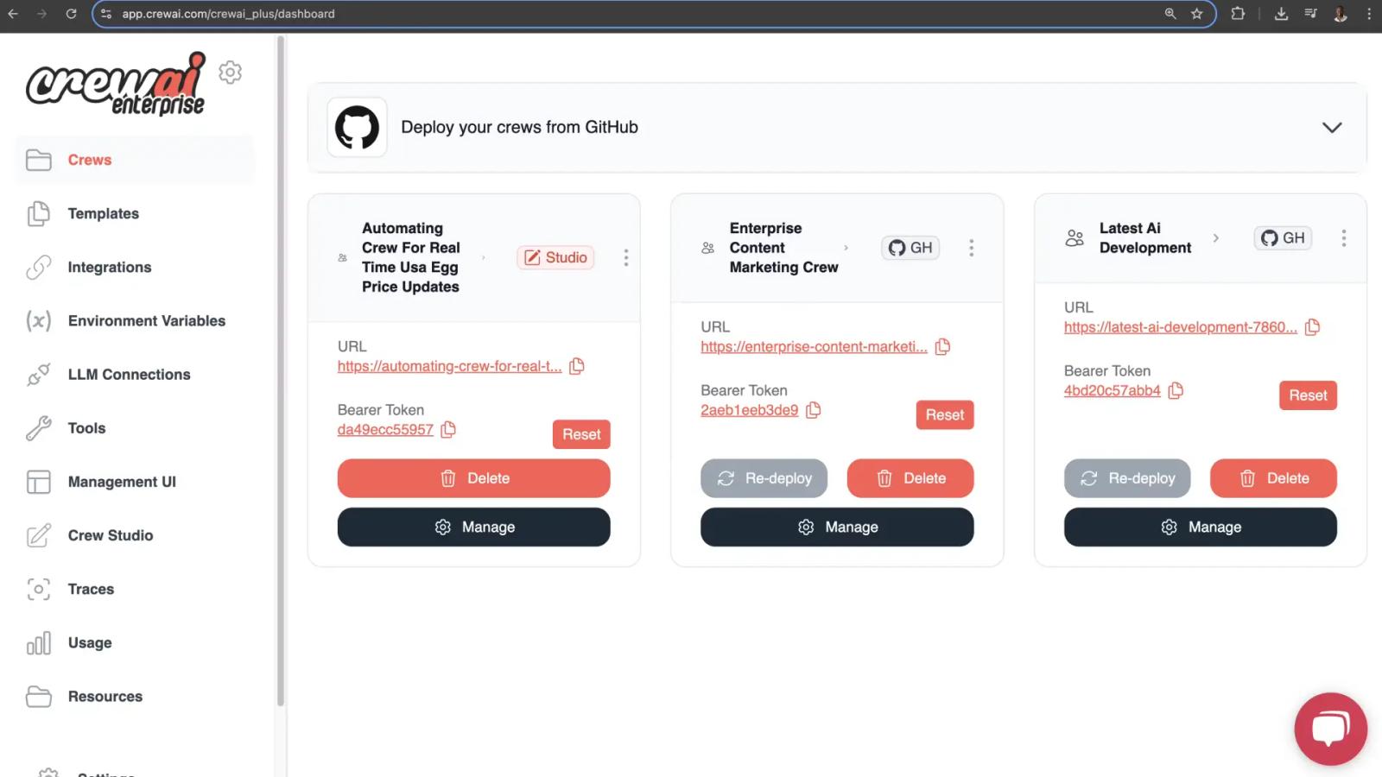Select Crews in the sidebar
Viewport: 1382px width, 777px height.
pyautogui.click(x=135, y=160)
